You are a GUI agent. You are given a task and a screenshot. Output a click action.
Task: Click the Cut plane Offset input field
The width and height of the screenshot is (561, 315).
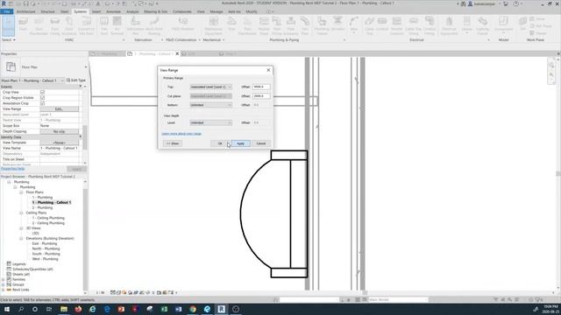[261, 96]
